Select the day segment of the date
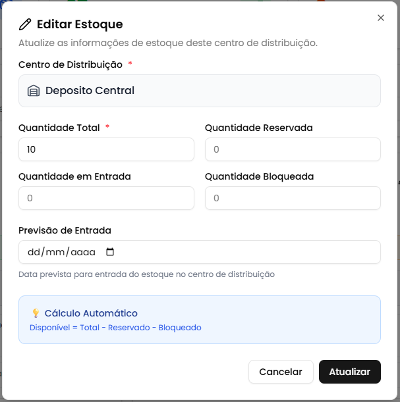 [34, 252]
